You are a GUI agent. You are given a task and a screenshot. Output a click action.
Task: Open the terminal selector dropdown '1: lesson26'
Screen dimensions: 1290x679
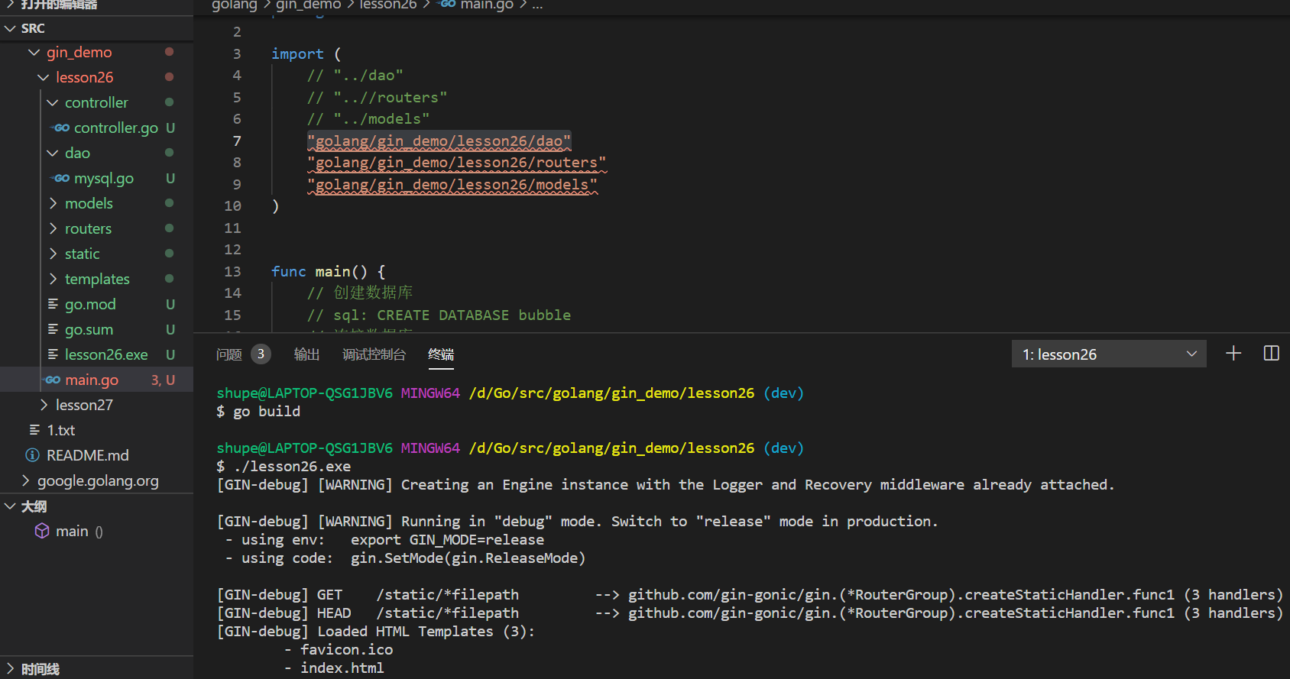pos(1109,354)
